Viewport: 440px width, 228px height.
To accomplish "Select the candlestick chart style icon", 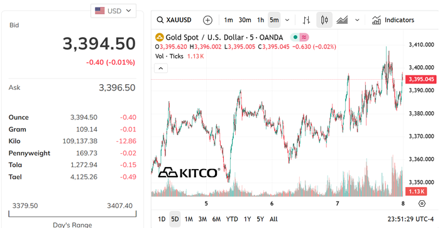I will tap(324, 20).
